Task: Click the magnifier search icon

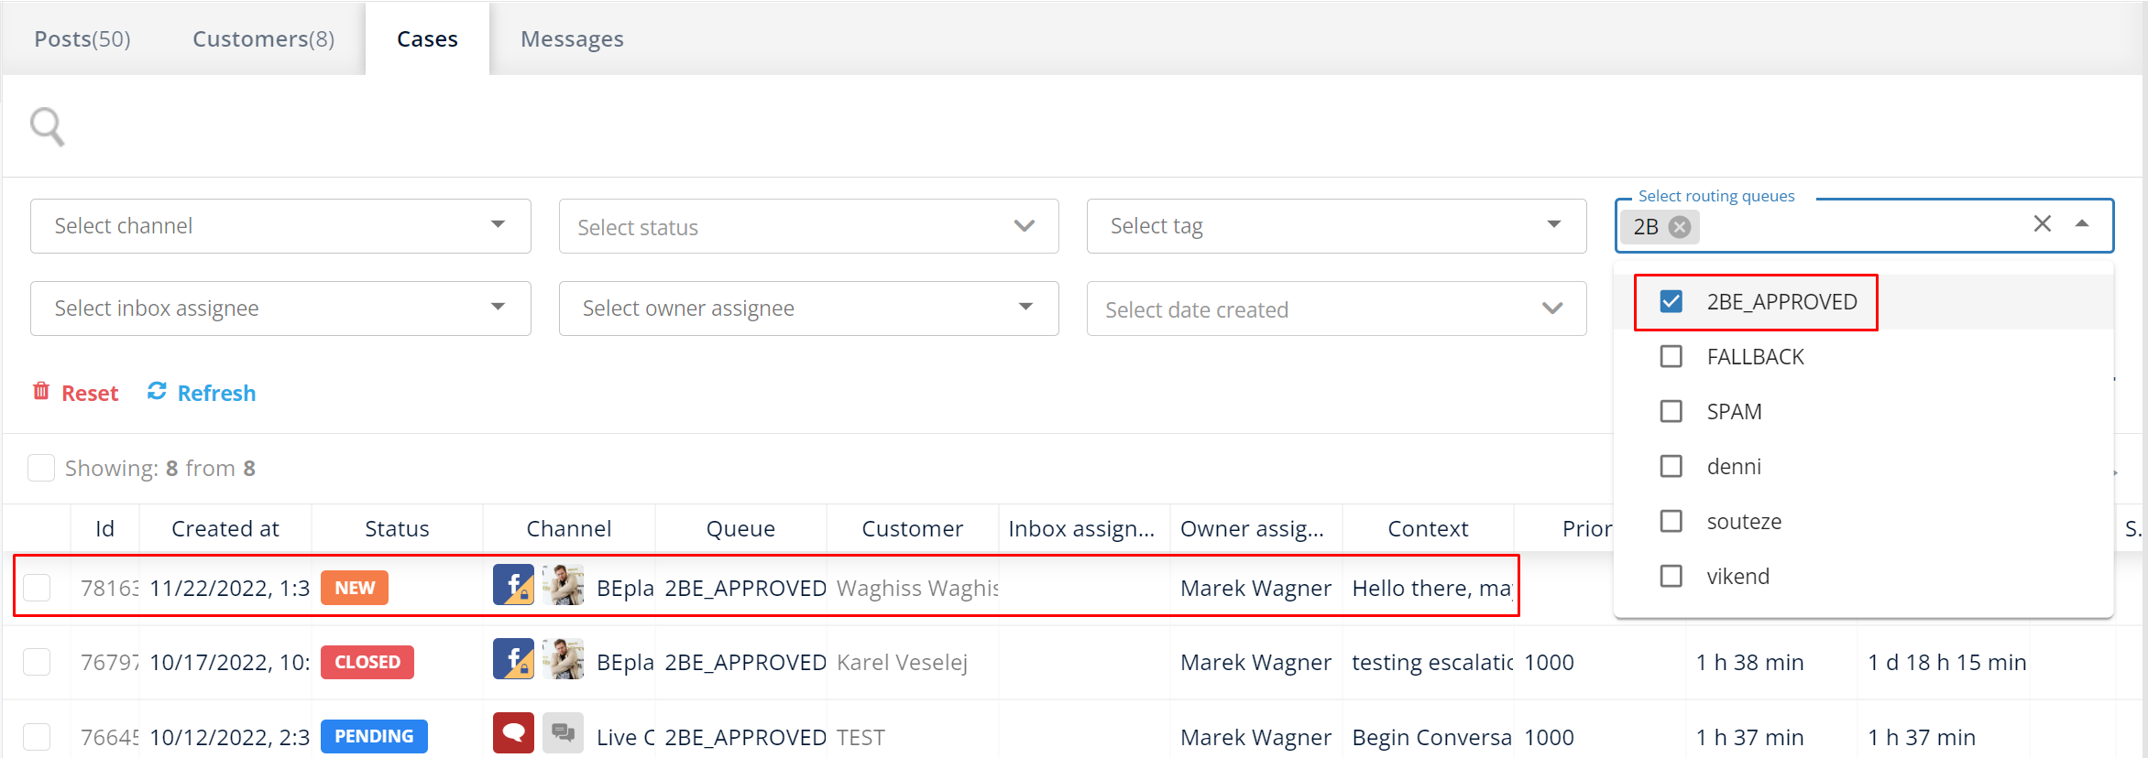Action: 48,127
